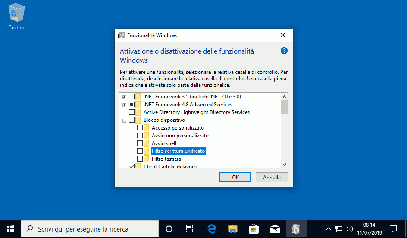This screenshot has width=407, height=238.
Task: Launch Microsoft Edge from taskbar
Action: [212, 229]
